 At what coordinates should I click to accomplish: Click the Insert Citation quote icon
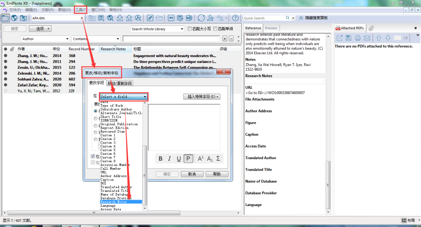click(171, 18)
